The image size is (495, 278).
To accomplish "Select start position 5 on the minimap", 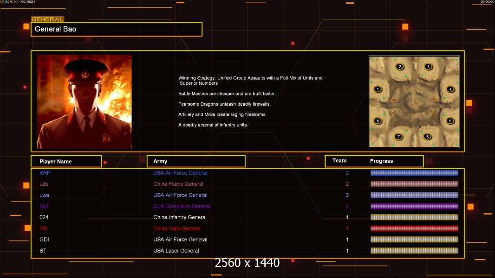I will point(428,137).
